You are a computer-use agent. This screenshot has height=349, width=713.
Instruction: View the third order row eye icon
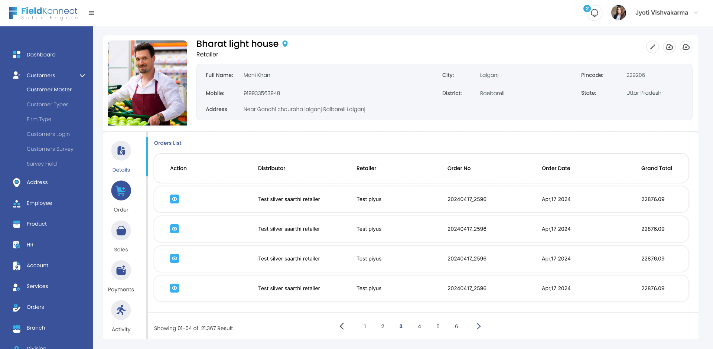(x=175, y=258)
